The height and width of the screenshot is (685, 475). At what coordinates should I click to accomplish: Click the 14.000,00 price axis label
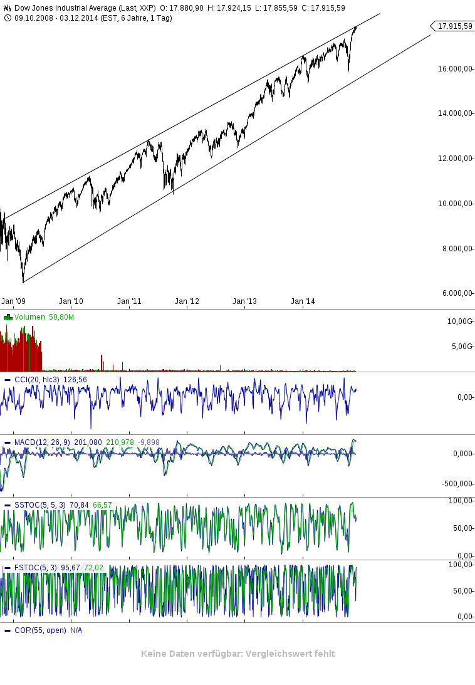pos(455,113)
